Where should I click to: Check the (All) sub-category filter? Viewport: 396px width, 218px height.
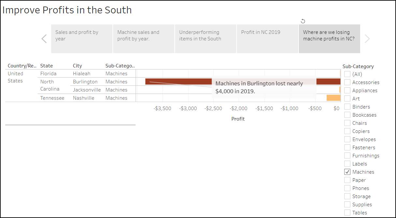(347, 74)
